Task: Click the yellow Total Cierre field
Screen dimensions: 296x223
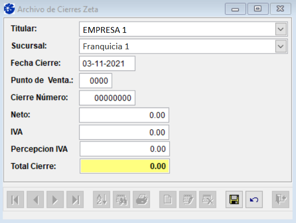Action: (x=125, y=166)
